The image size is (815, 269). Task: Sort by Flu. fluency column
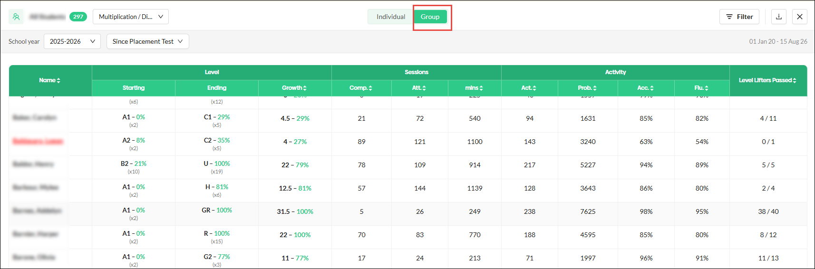click(701, 88)
